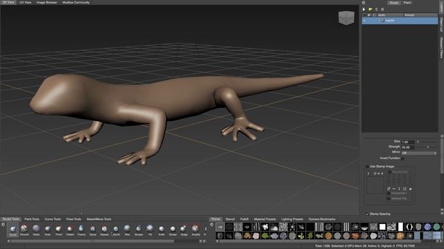Open the sculpt tools tray options circle

[x=3, y=225]
